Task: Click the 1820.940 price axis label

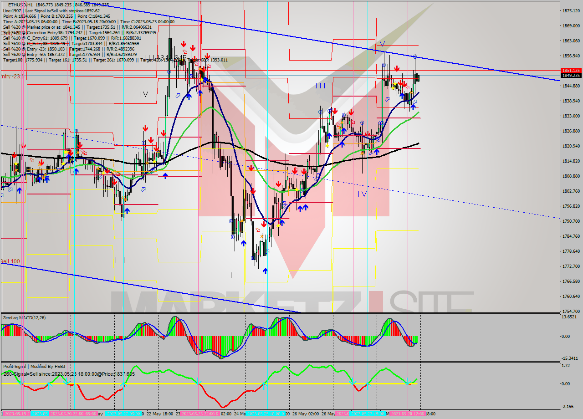Action: (571, 146)
